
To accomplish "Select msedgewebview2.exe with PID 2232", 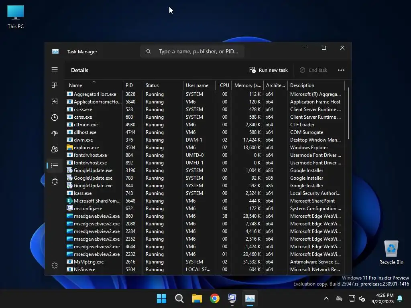I will click(x=205, y=254).
